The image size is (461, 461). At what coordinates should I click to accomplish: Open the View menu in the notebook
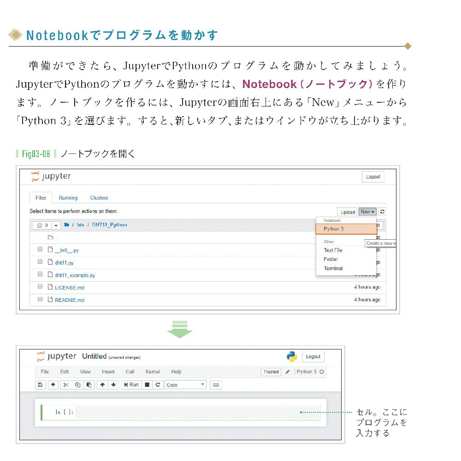coord(85,372)
